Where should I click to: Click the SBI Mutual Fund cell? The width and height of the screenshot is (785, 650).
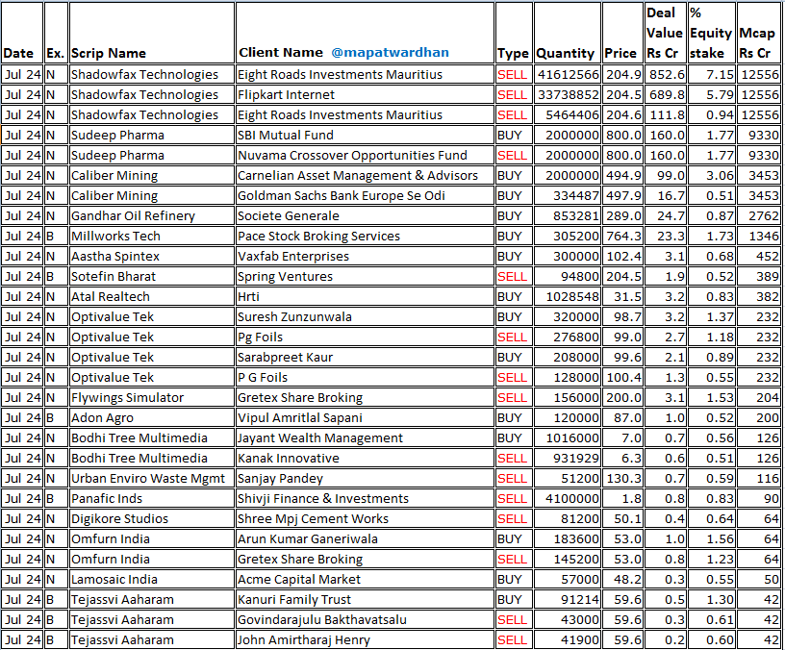[365, 136]
